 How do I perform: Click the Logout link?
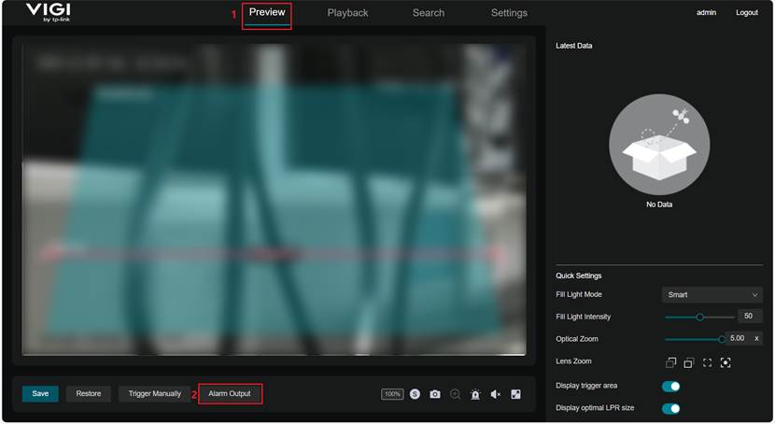point(747,12)
